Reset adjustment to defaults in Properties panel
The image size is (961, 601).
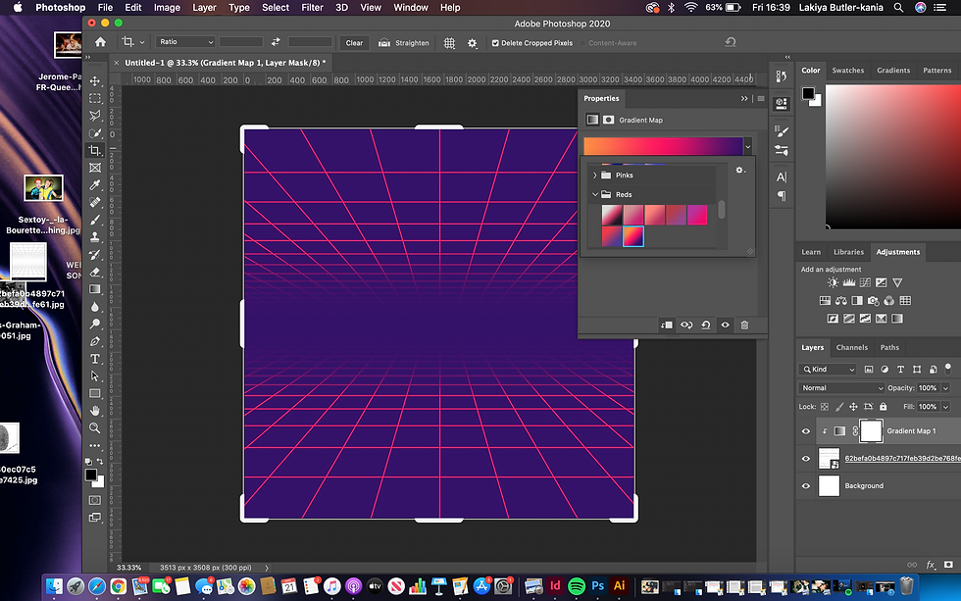(706, 326)
